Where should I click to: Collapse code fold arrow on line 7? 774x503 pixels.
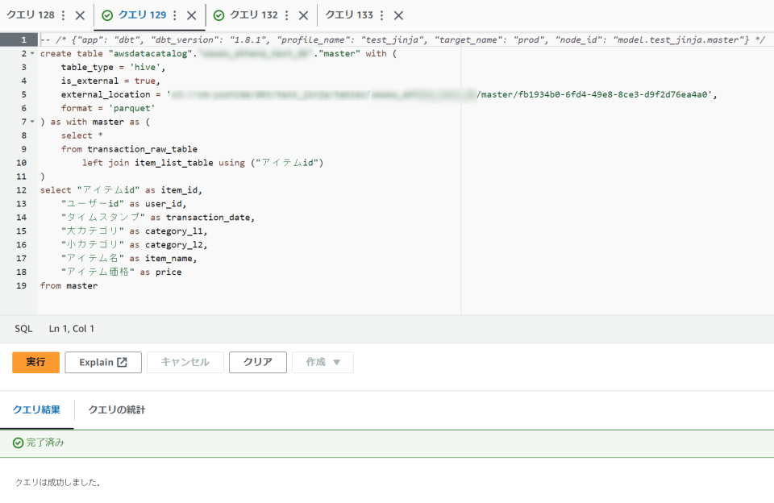pos(32,122)
